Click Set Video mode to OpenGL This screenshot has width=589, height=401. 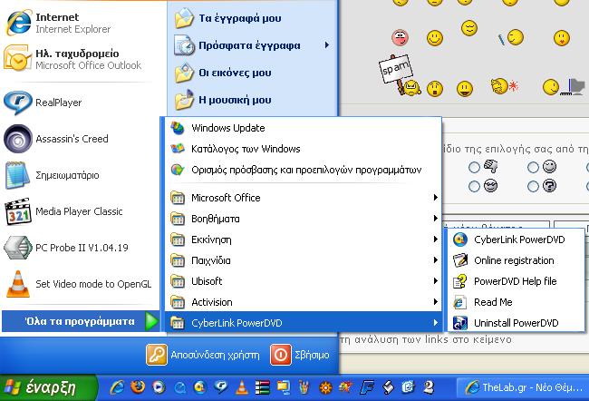tap(80, 284)
